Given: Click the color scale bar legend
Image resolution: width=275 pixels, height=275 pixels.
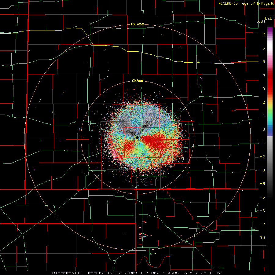Looking at the screenshot, I should tap(270, 136).
